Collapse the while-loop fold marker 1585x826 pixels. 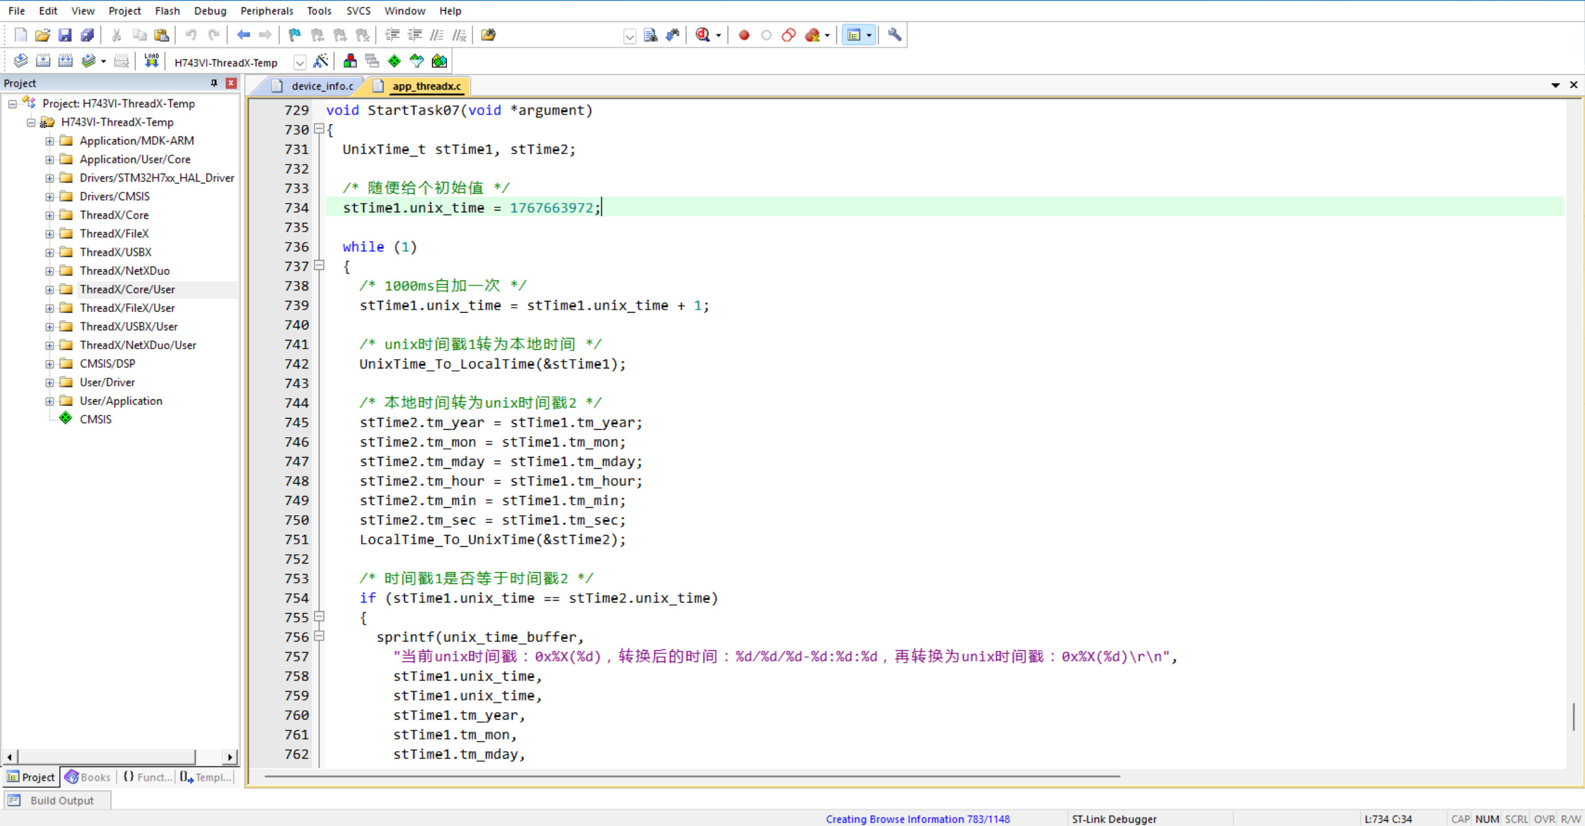tap(319, 266)
